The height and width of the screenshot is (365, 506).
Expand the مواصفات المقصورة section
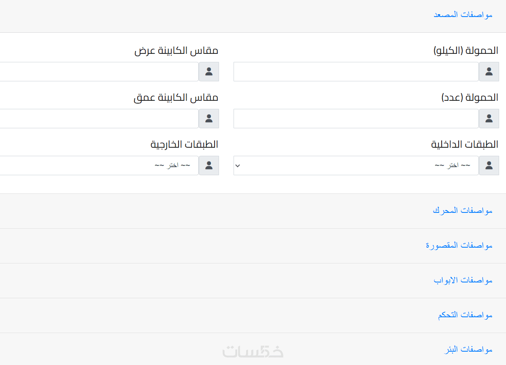click(459, 245)
